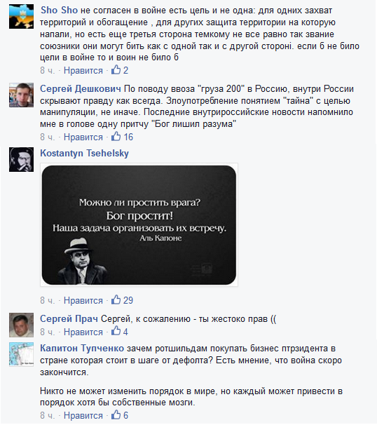This screenshot has width=377, height=425.
Task: Enlarge the Al Capone quote image
Action: (x=139, y=224)
